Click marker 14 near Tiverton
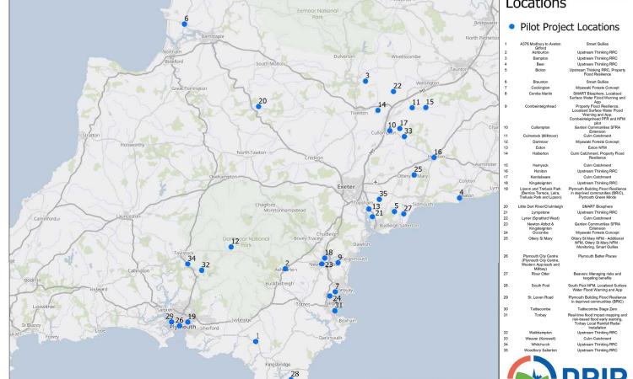Image resolution: width=633 pixels, height=379 pixels. pyautogui.click(x=378, y=110)
